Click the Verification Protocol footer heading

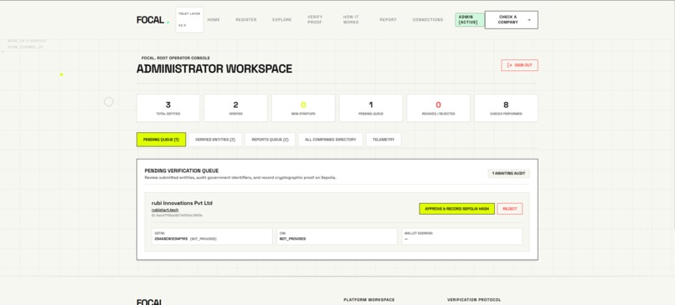[x=474, y=300]
